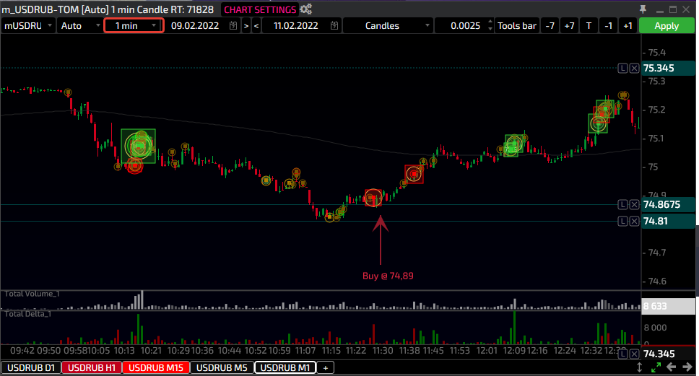Click the -1 day button
Image resolution: width=699 pixels, height=376 pixels.
click(608, 26)
